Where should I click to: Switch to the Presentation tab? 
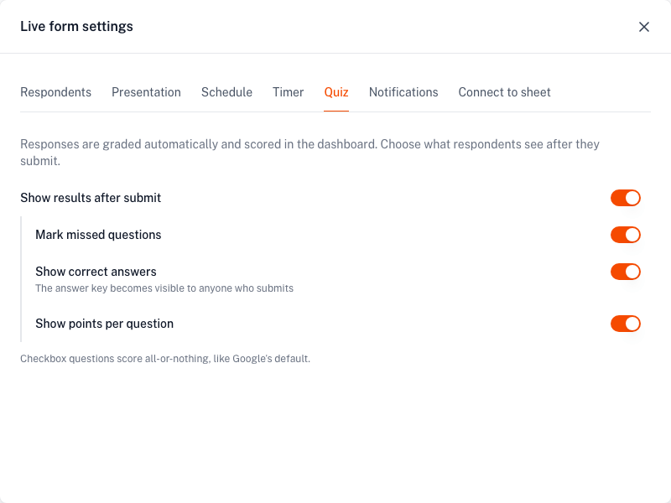tap(146, 92)
